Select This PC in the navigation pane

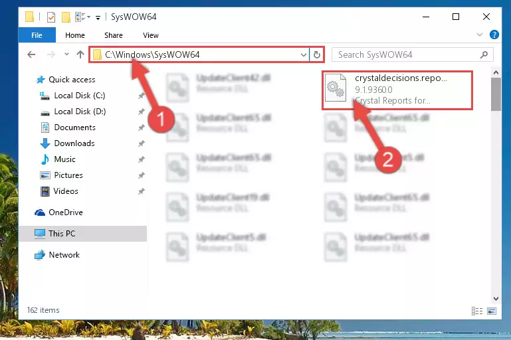click(x=83, y=234)
